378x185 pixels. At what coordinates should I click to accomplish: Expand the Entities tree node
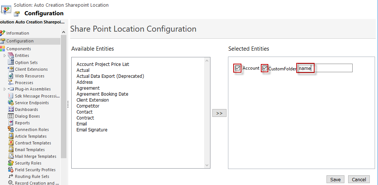pos(5,56)
